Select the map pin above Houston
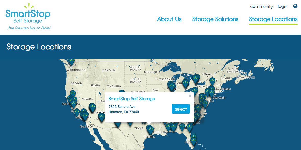The width and height of the screenshot is (301, 150). coord(150,129)
